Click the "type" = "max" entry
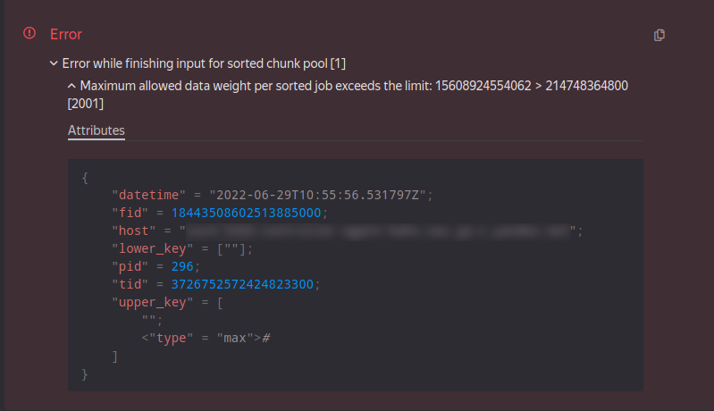This screenshot has height=411, width=714. pos(206,338)
